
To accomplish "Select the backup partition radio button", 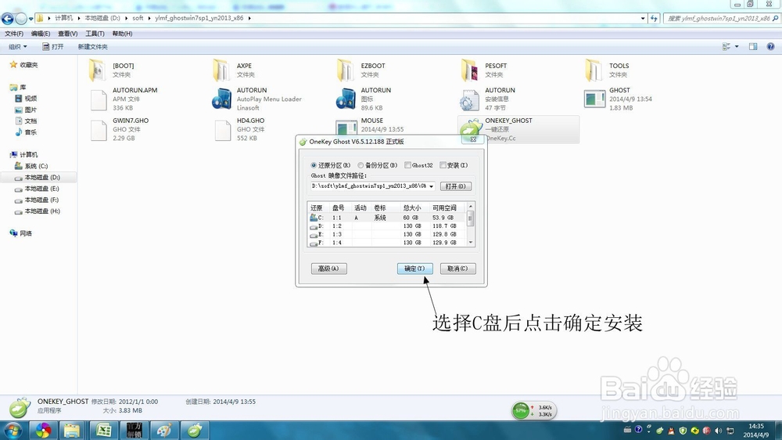I will [x=361, y=165].
